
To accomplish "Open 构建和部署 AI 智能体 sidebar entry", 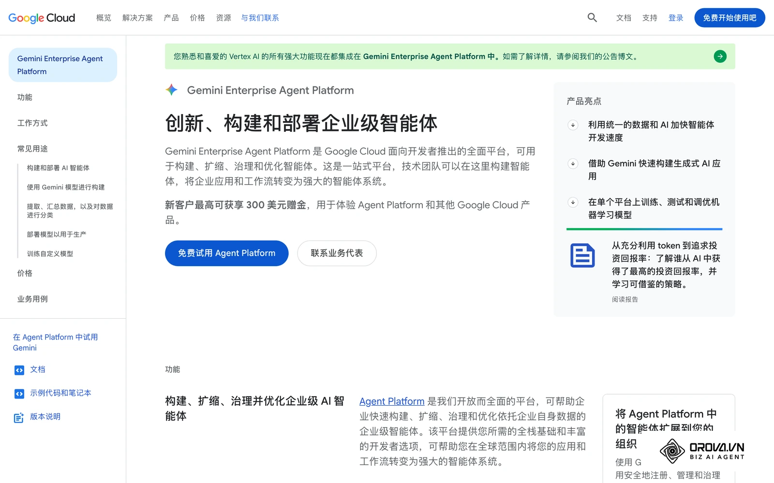I will [x=58, y=168].
